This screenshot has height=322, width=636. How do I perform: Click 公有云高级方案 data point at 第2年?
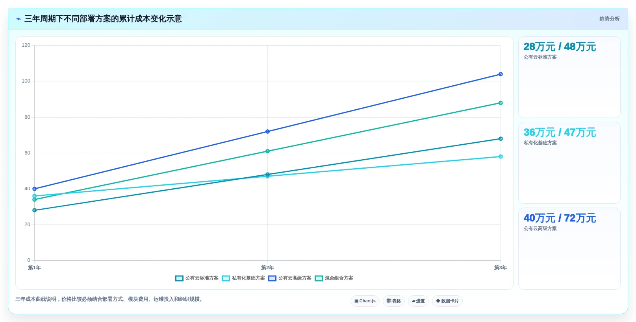pos(267,132)
